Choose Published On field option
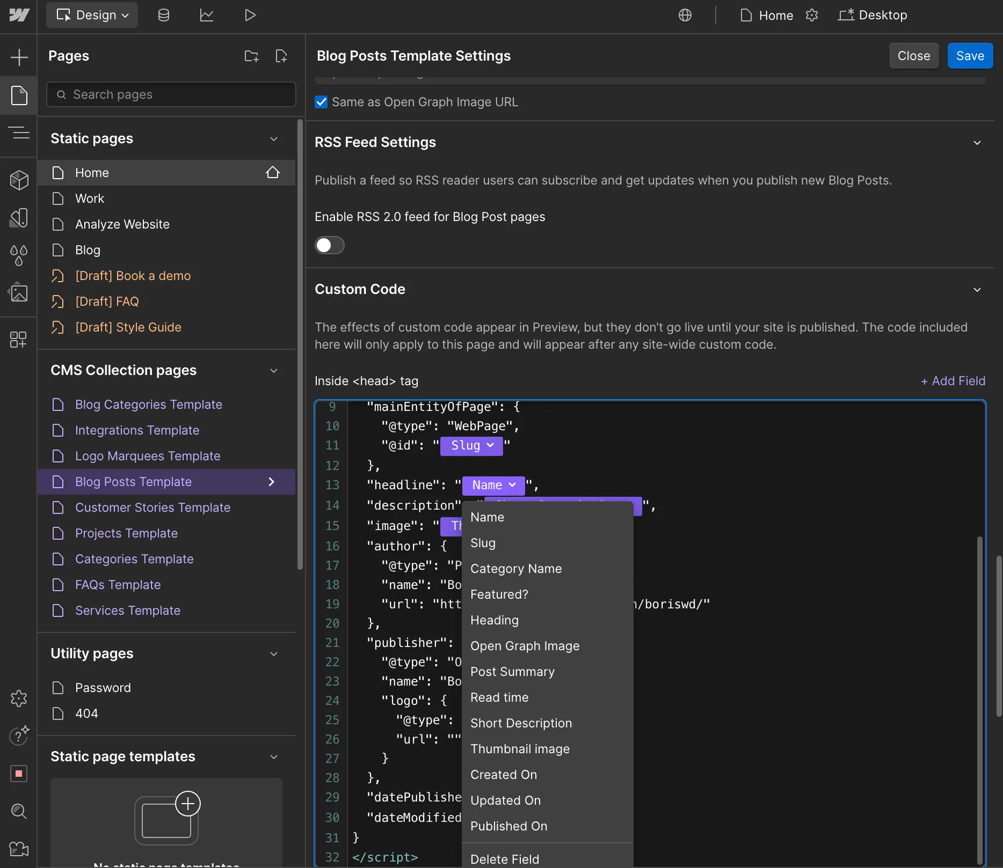Viewport: 1003px width, 868px height. coord(547,826)
